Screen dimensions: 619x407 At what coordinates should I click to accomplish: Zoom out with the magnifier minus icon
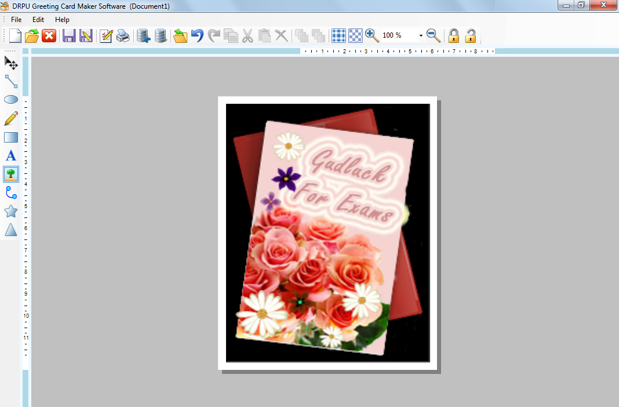434,35
